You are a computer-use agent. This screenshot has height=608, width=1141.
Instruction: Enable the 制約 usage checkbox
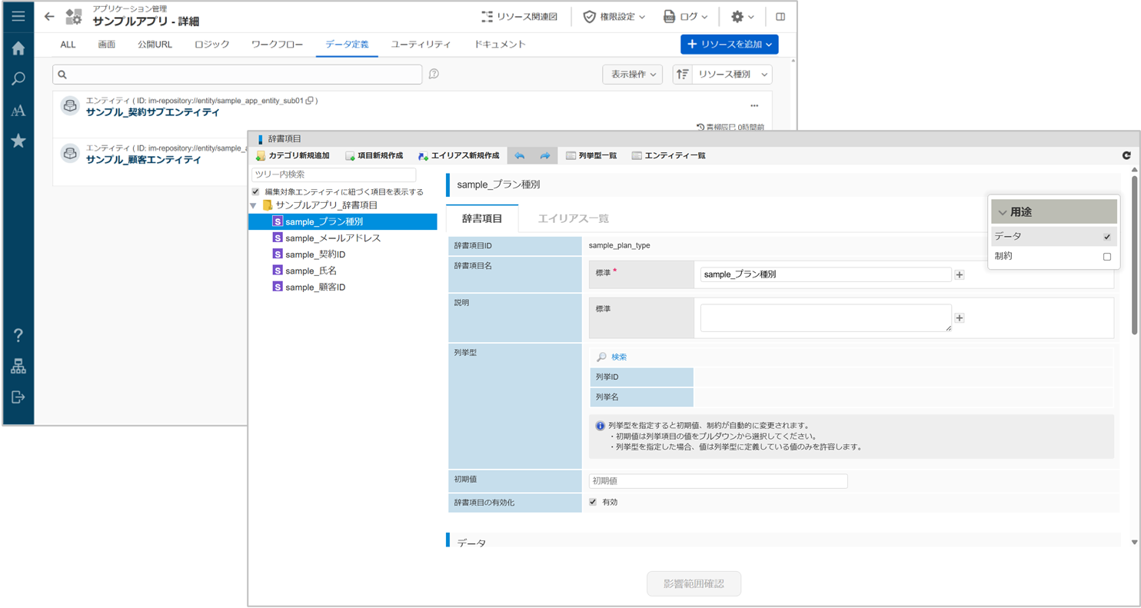point(1107,257)
